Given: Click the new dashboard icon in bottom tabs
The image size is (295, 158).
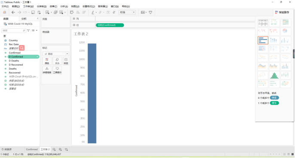Looking at the screenshot, I should coord(60,149).
